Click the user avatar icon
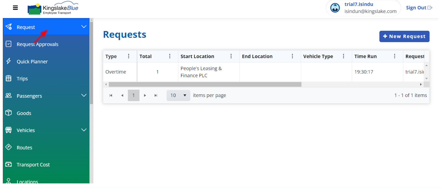 (335, 8)
